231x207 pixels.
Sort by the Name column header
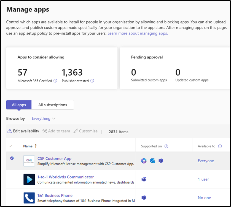point(28,146)
